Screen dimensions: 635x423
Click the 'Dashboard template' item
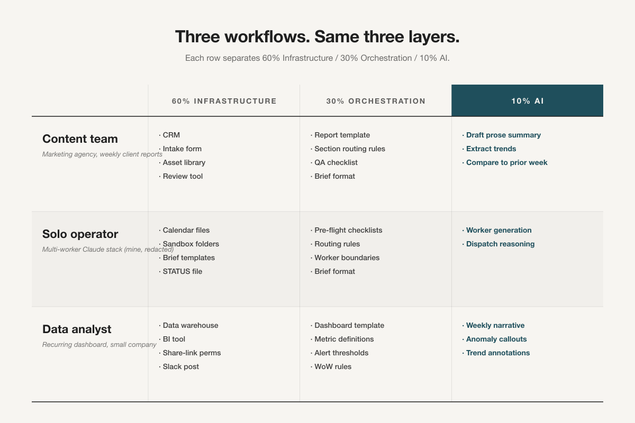348,325
